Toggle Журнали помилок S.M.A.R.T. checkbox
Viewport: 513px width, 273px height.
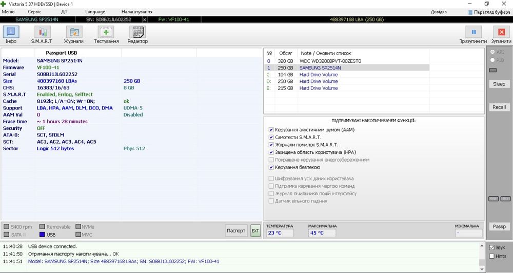point(271,145)
